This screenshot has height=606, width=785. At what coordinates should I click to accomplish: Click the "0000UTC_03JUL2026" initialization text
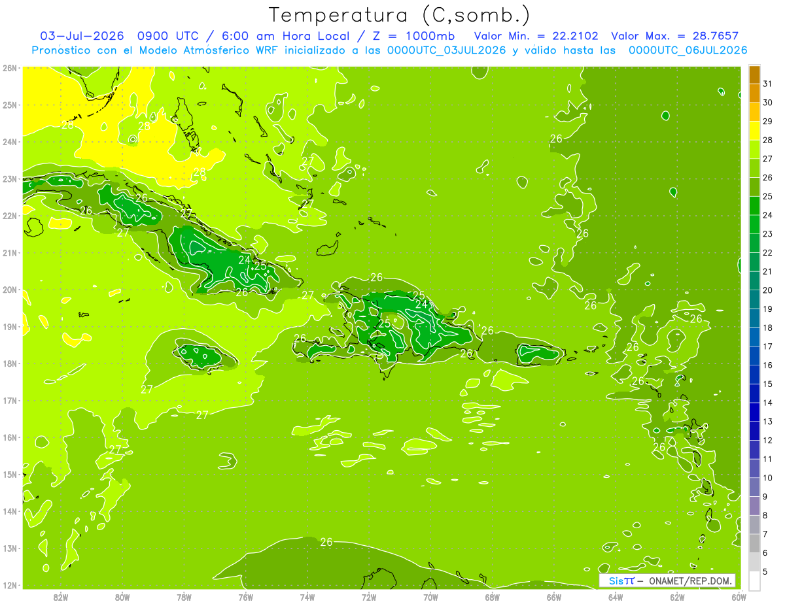[x=447, y=50]
